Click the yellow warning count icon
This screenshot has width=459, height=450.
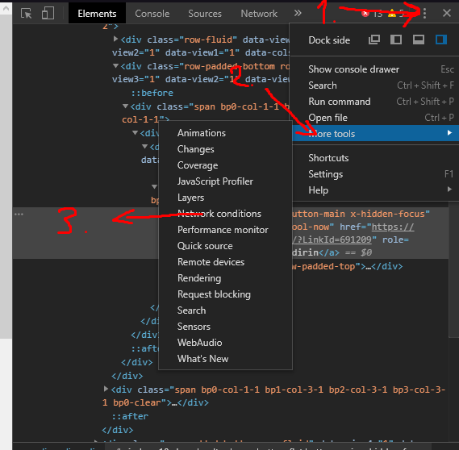[x=392, y=13]
